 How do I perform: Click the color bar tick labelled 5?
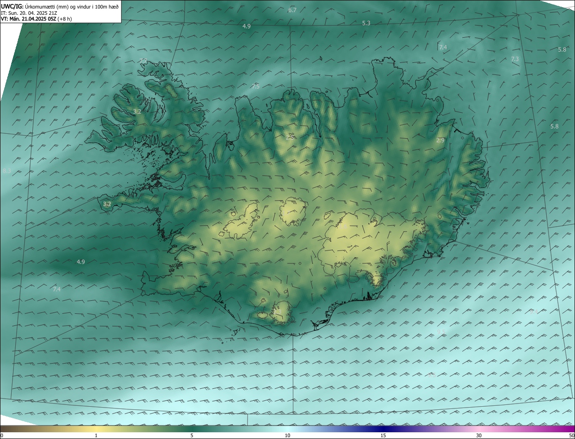pos(192,435)
